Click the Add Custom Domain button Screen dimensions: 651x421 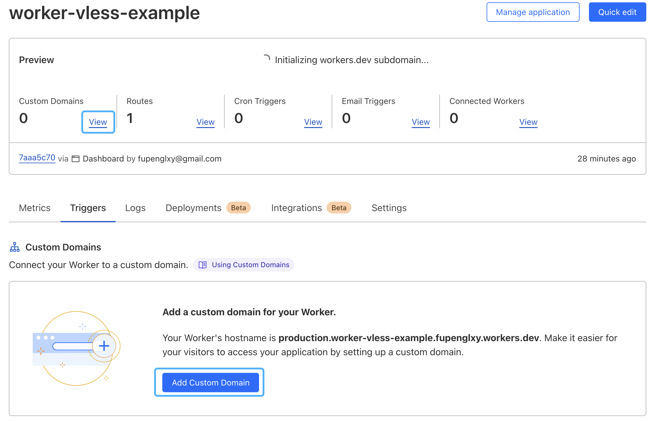coord(211,383)
